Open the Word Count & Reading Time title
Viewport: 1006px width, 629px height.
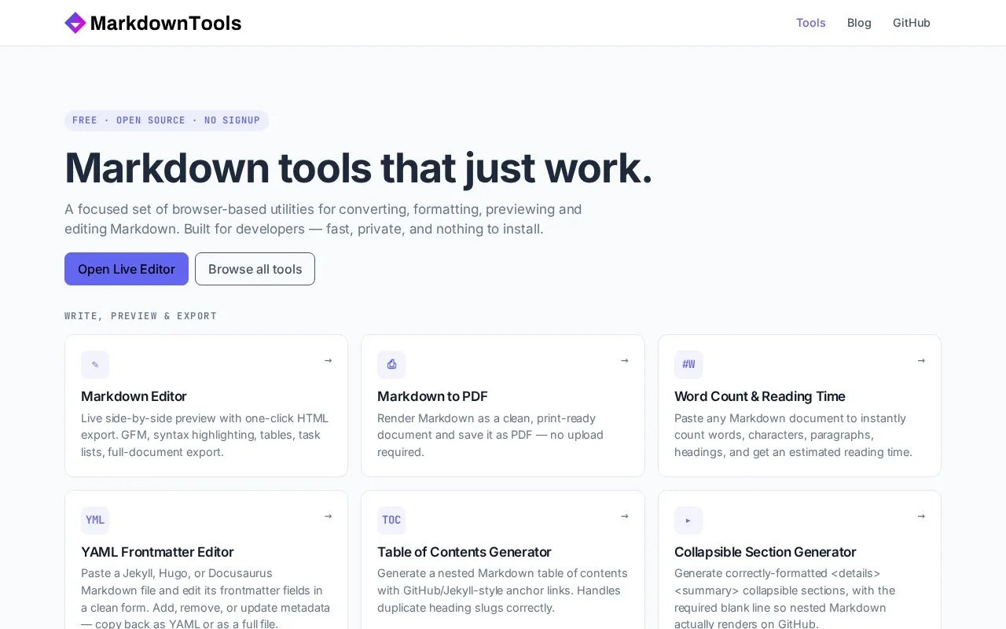click(760, 396)
